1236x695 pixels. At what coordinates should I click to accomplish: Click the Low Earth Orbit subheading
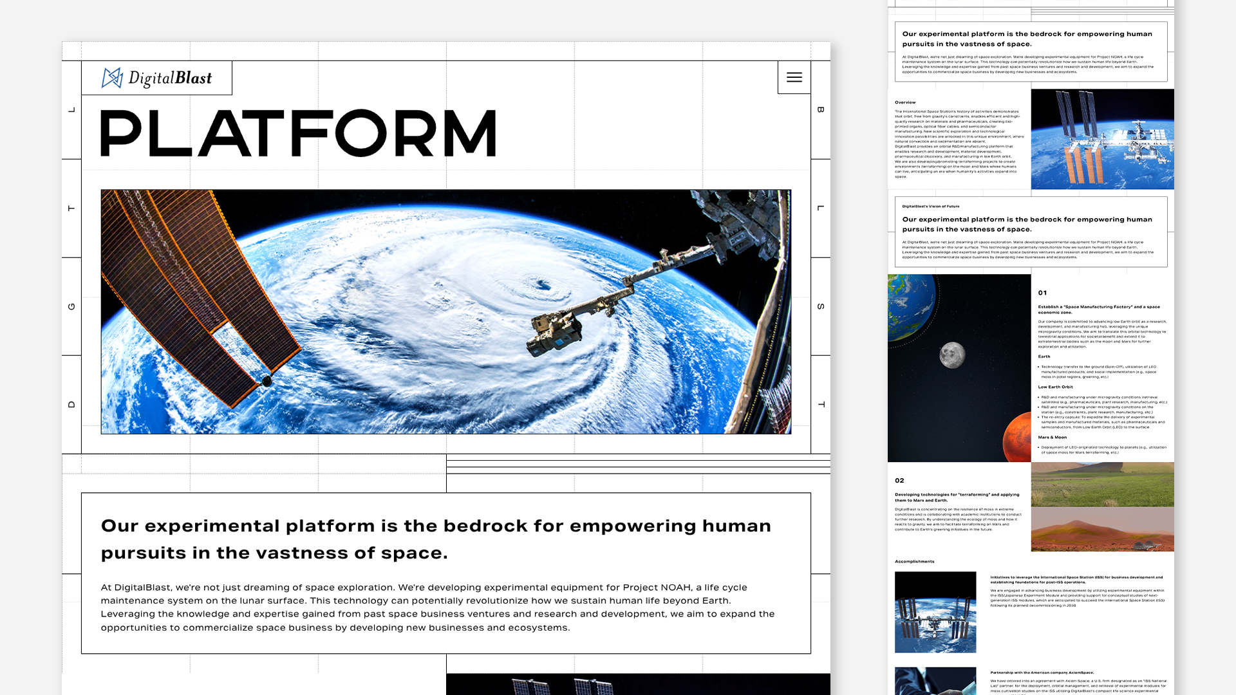[1055, 387]
